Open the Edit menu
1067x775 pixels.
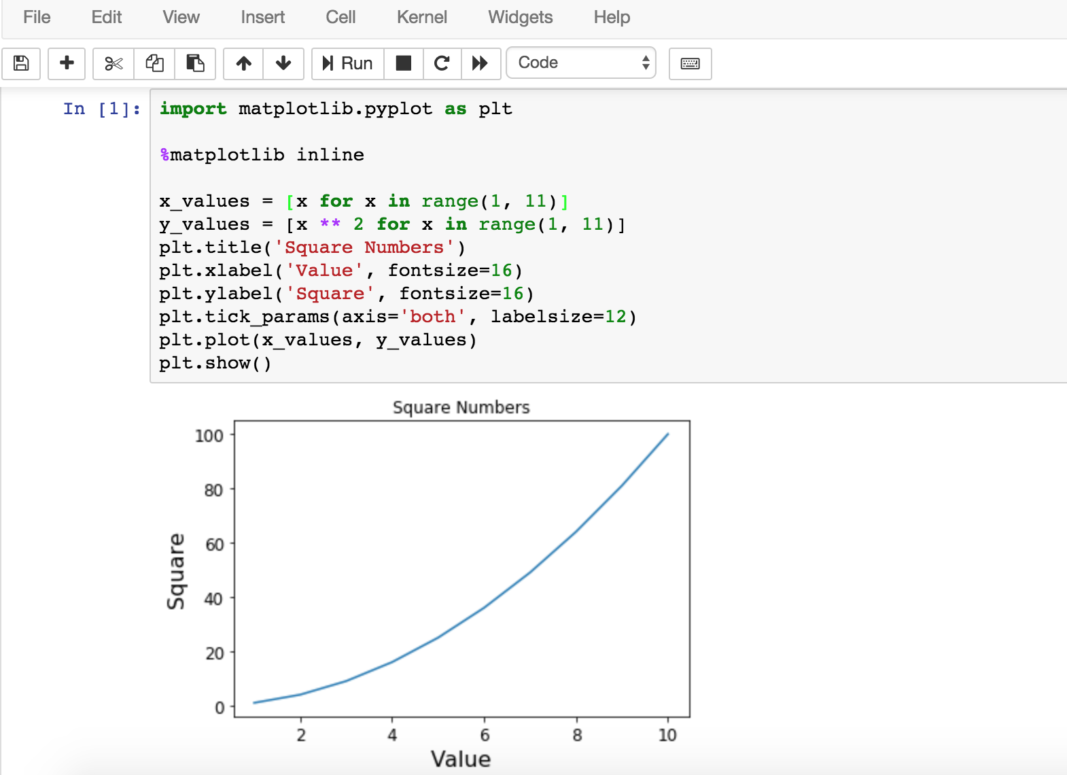(x=107, y=17)
